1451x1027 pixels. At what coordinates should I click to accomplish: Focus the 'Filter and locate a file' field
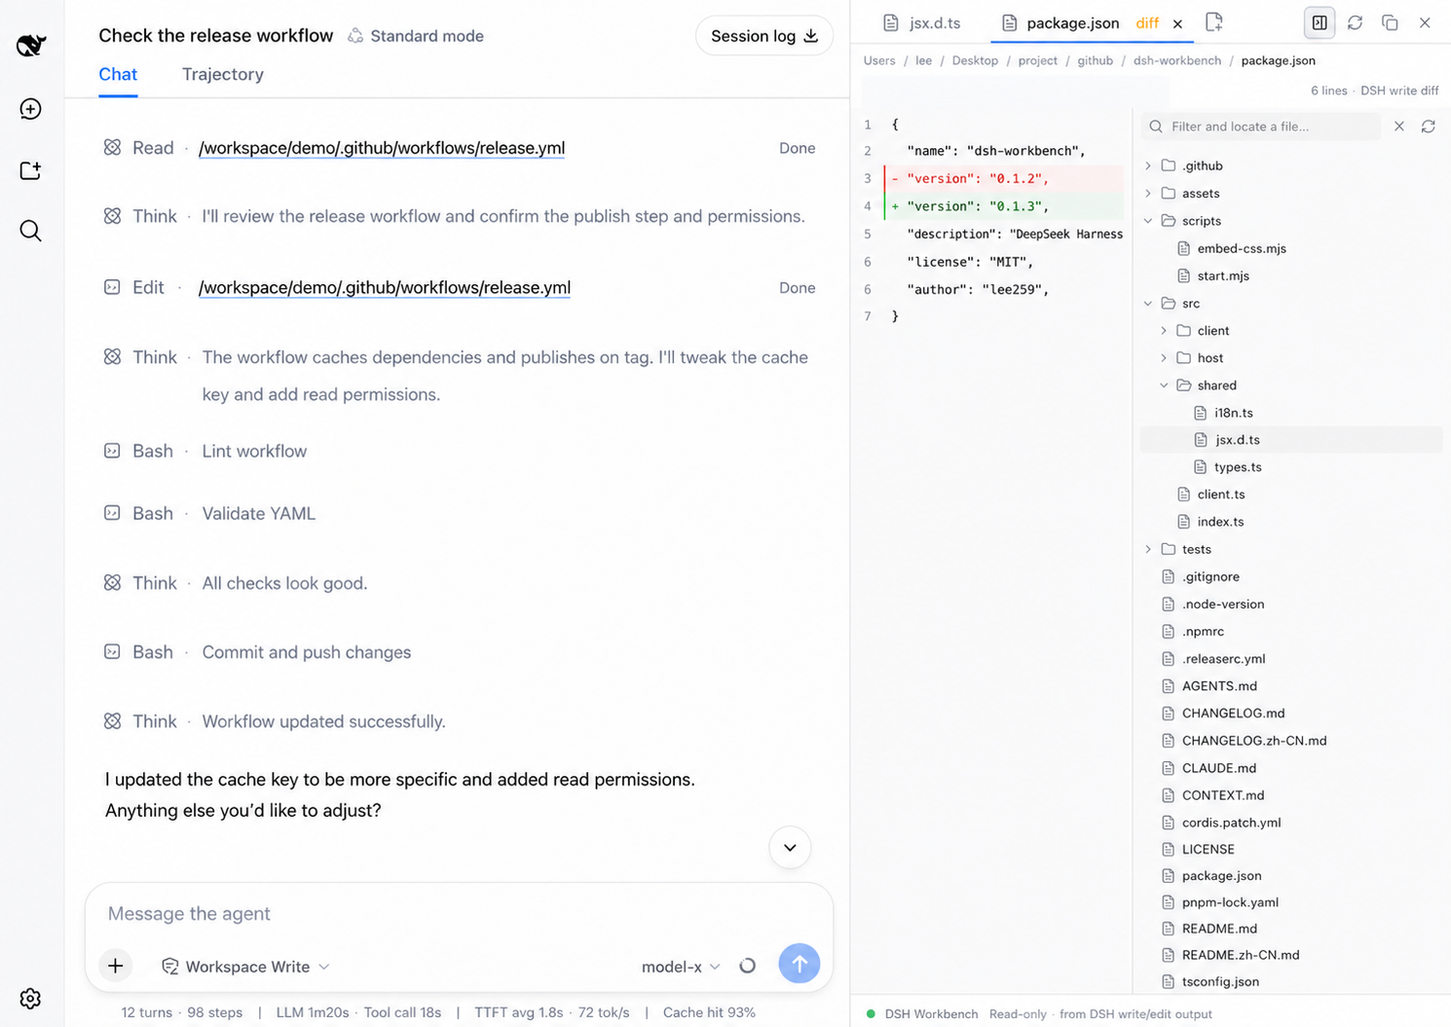[1261, 127]
